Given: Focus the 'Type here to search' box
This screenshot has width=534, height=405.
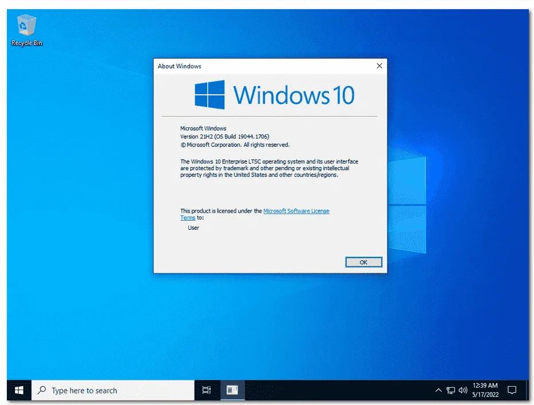Looking at the screenshot, I should [x=113, y=391].
